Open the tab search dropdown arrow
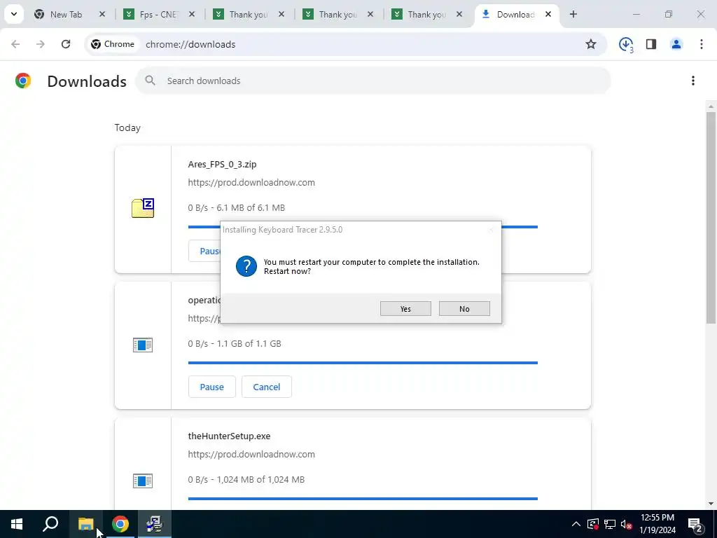This screenshot has width=717, height=538. [x=14, y=14]
